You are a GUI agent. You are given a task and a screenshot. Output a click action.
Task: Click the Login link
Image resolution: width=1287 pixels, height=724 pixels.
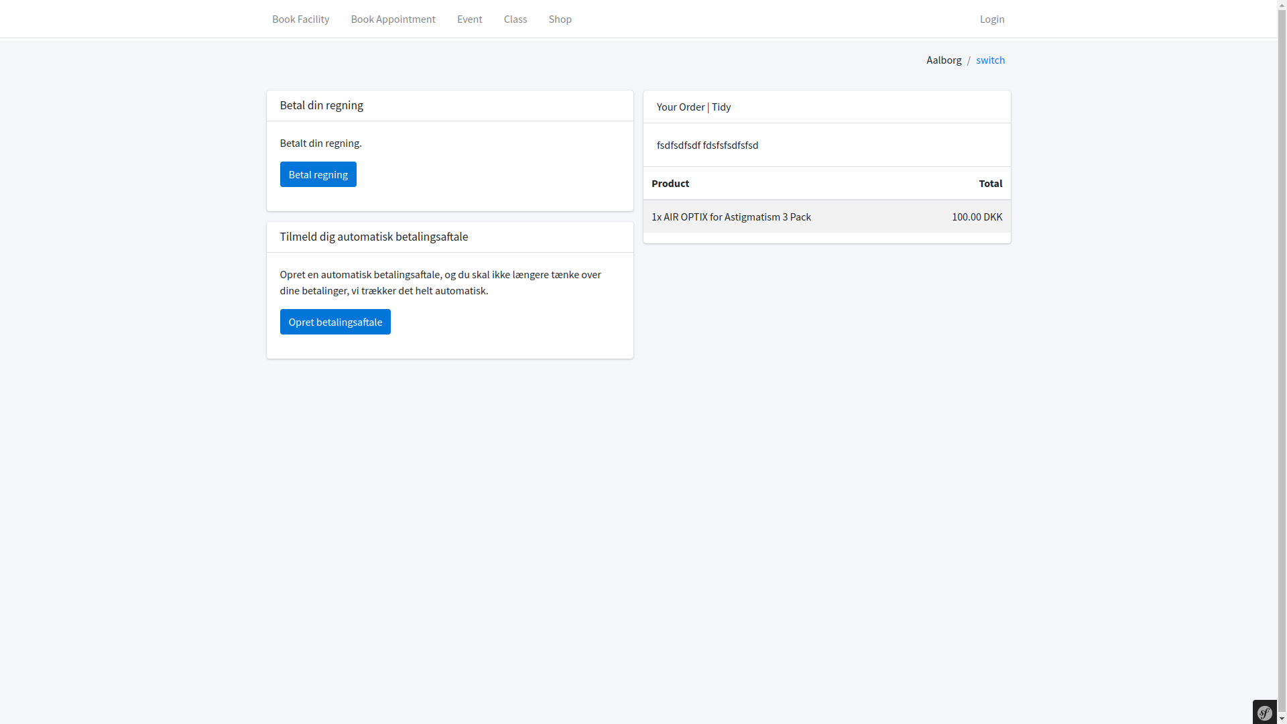tap(991, 19)
